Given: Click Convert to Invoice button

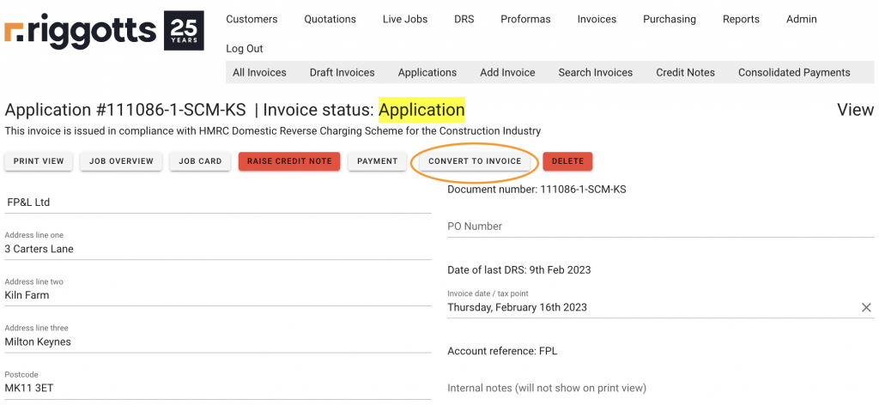Looking at the screenshot, I should (475, 161).
